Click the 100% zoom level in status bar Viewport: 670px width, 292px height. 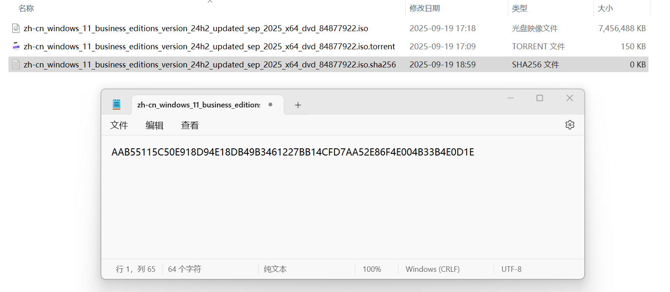pos(372,269)
